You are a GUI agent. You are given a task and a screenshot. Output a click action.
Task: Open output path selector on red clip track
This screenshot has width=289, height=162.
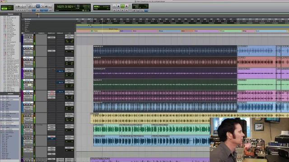coord(69,60)
